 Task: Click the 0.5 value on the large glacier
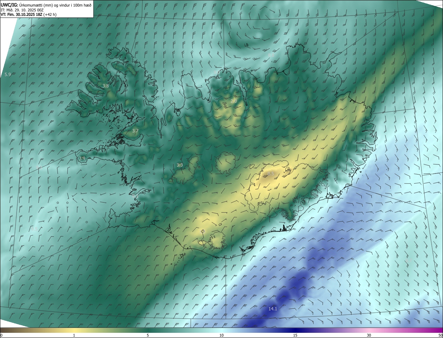271,173
